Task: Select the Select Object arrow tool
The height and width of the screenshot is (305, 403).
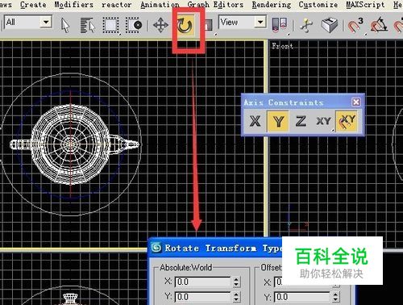Action: (x=65, y=25)
